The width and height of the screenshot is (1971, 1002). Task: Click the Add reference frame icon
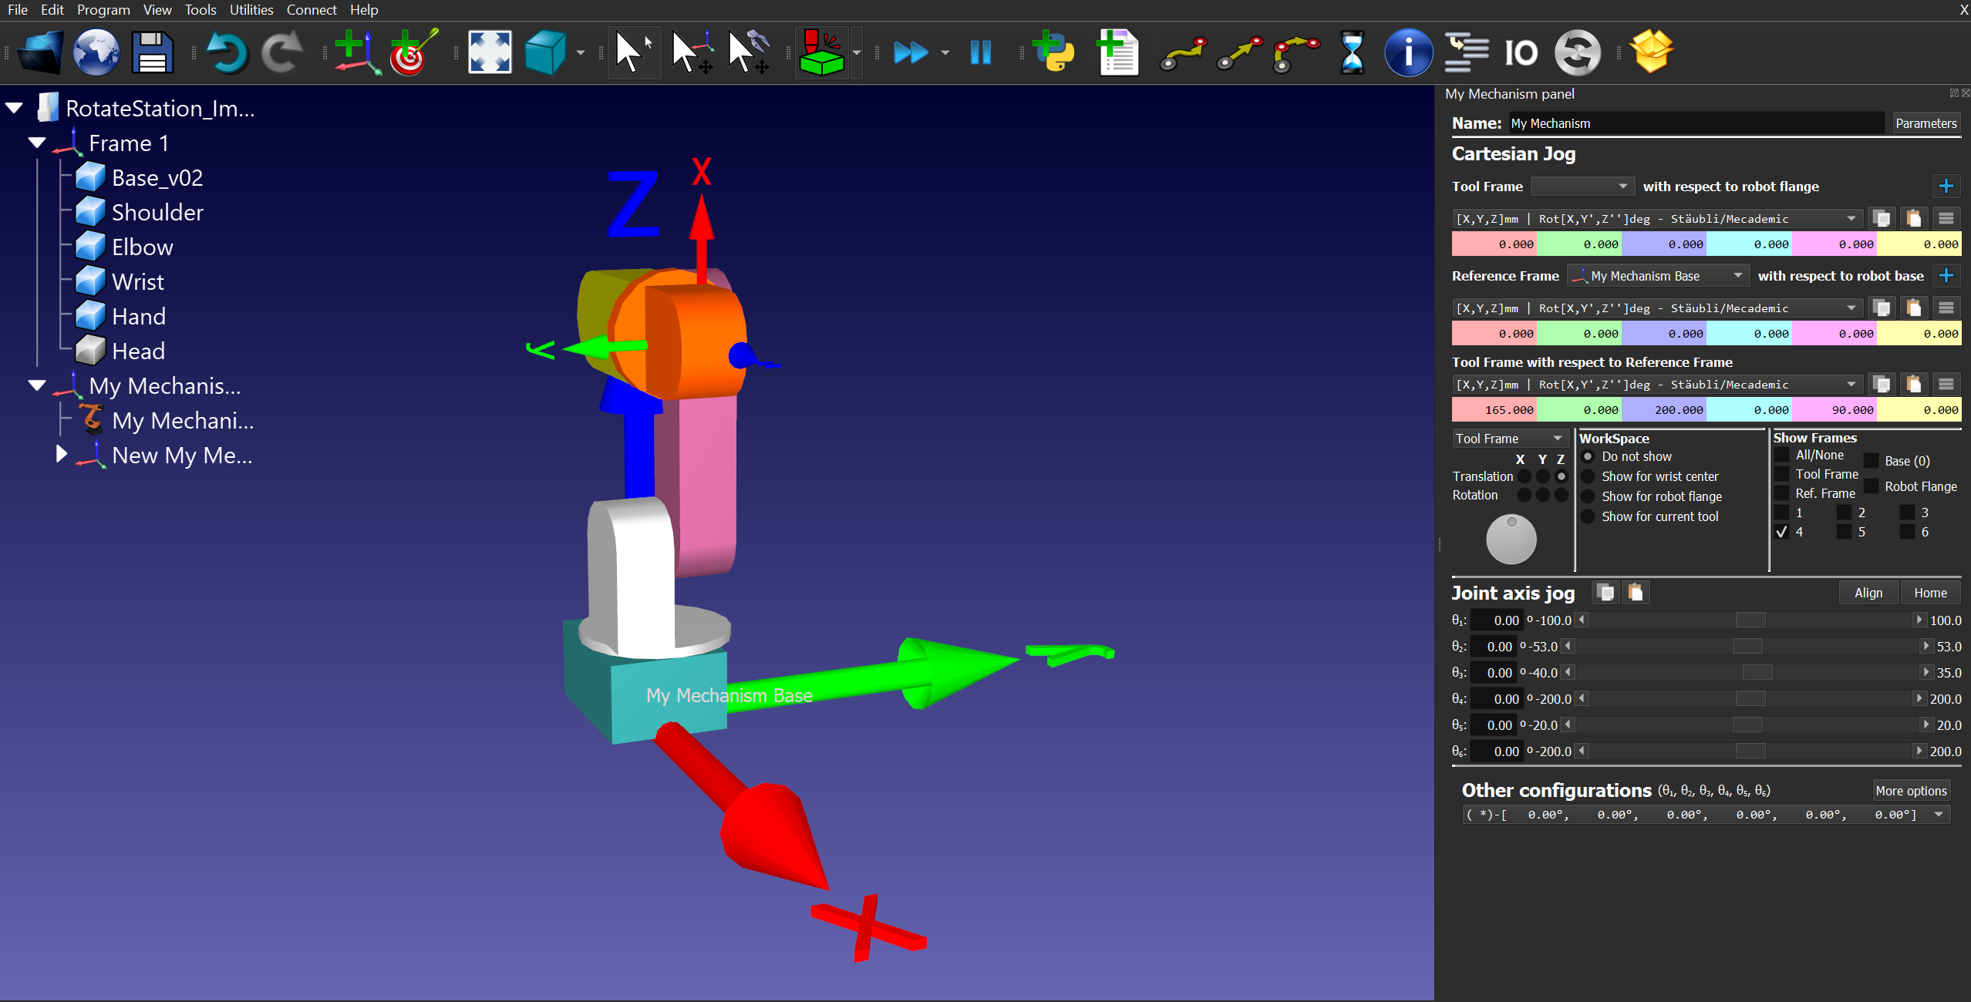click(x=356, y=52)
